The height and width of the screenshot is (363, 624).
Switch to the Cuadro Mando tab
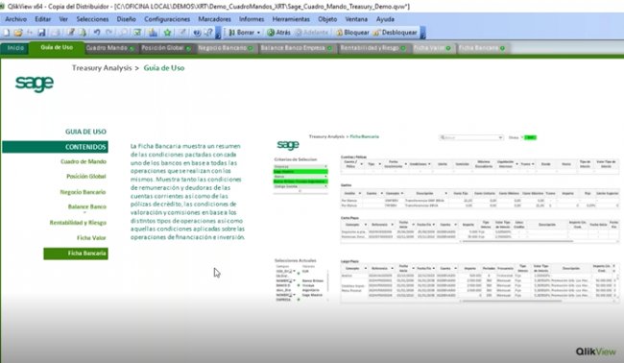[x=110, y=48]
